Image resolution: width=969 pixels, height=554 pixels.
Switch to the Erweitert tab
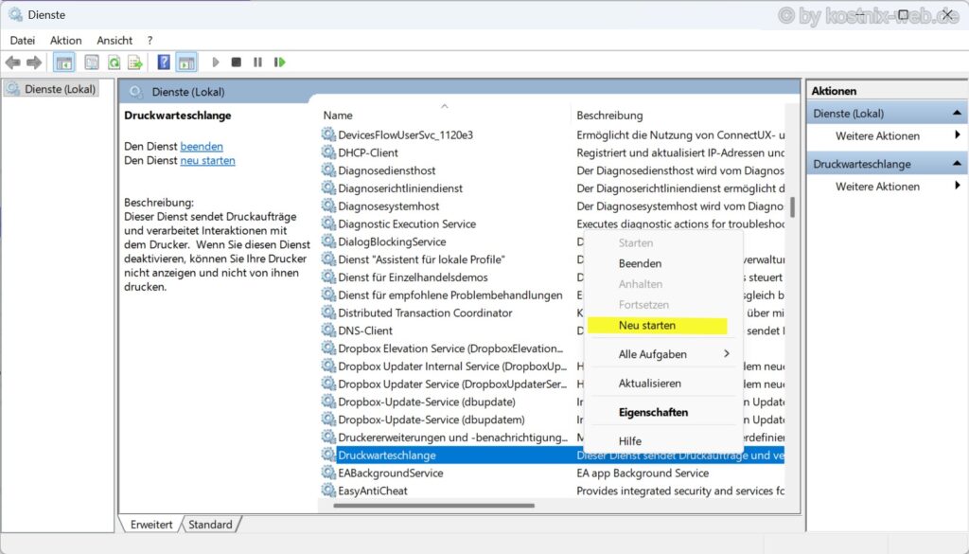click(151, 525)
